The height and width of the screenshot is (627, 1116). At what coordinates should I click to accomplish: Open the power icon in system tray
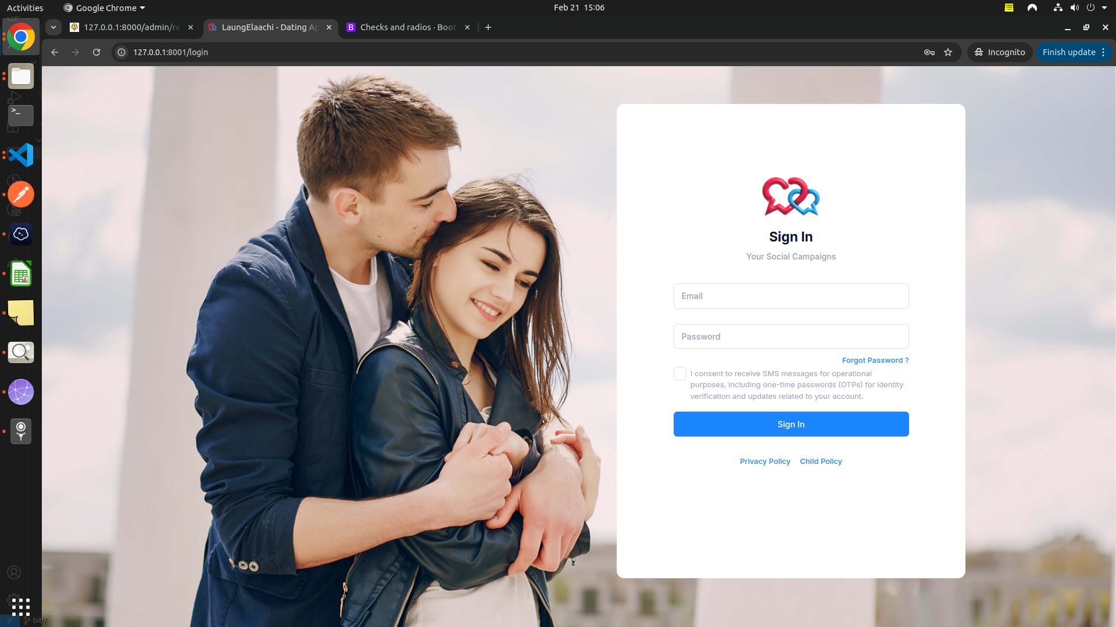point(1090,8)
